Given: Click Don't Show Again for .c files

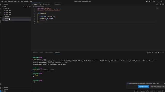Looking at the screenshot, I should click(x=158, y=86).
